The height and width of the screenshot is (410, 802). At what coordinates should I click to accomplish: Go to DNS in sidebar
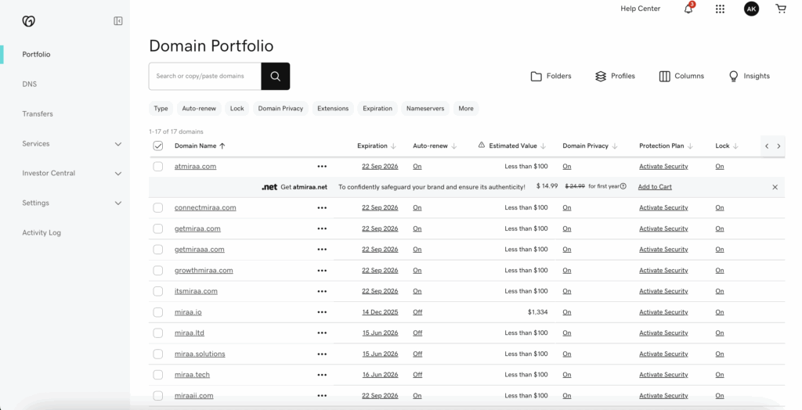point(30,85)
